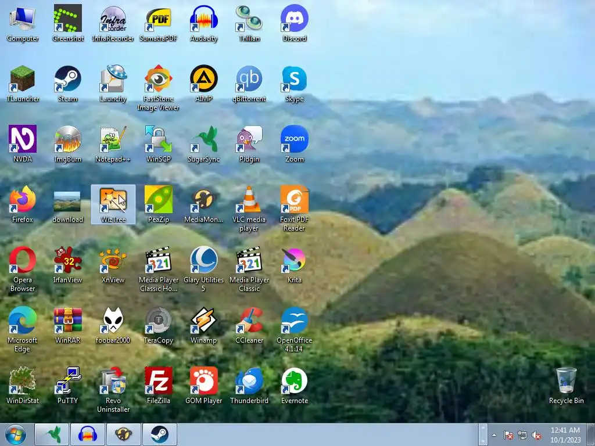Open Steam from the taskbar

160,434
